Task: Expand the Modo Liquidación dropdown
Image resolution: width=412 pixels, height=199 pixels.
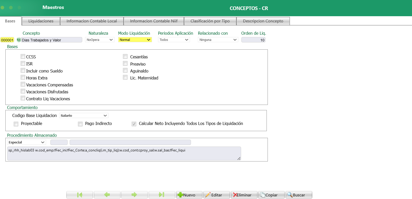Action: pos(135,40)
